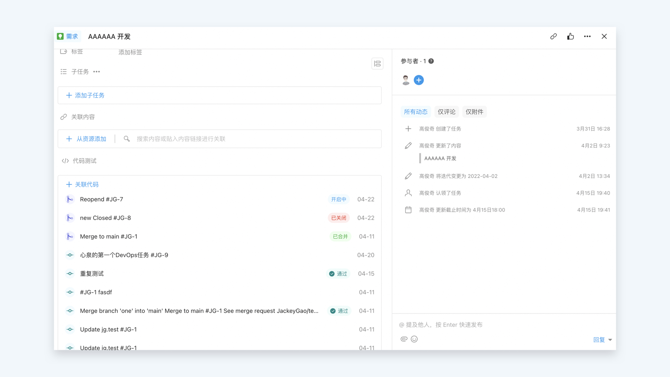Switch to the 仅附件 tab
Screen dimensions: 670x377
click(x=474, y=112)
